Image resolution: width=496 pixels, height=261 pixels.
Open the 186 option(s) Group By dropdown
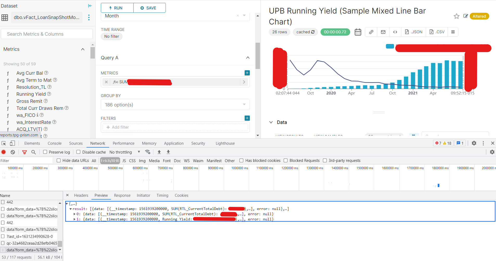(175, 105)
